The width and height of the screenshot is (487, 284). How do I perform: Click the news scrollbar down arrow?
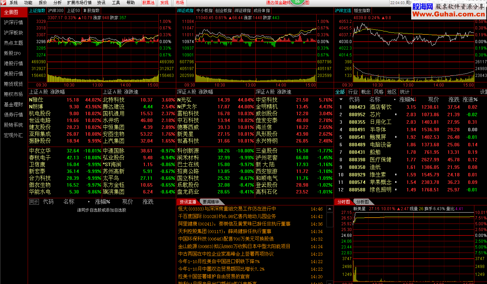pyautogui.click(x=330, y=282)
